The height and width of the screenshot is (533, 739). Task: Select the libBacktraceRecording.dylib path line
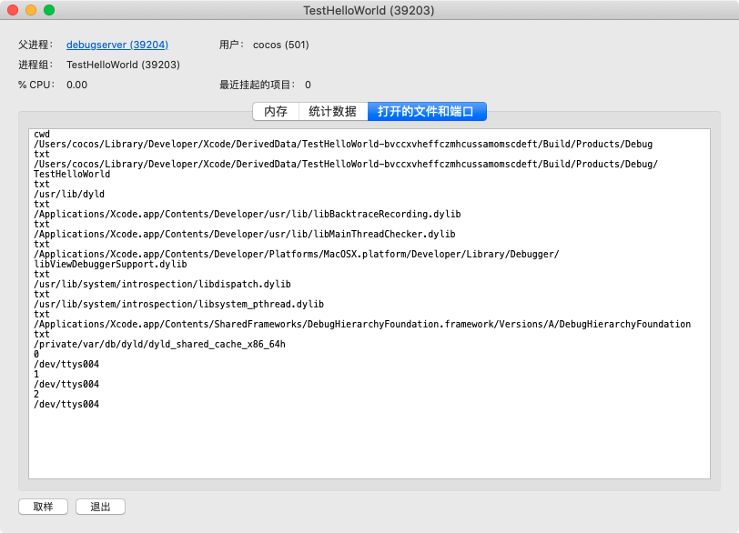click(247, 214)
